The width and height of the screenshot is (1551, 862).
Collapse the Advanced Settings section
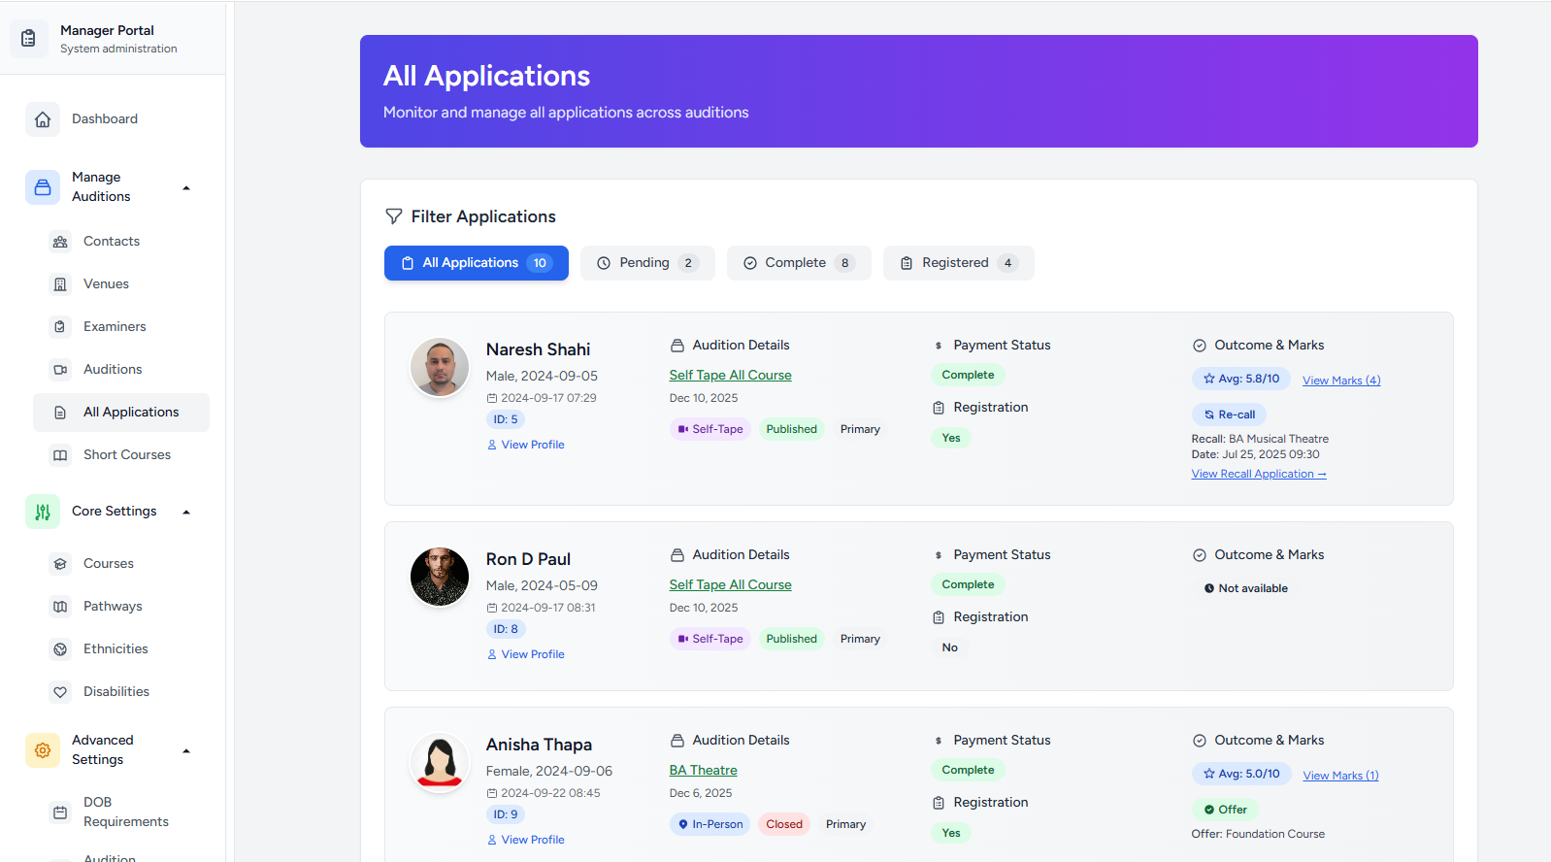pyautogui.click(x=186, y=750)
